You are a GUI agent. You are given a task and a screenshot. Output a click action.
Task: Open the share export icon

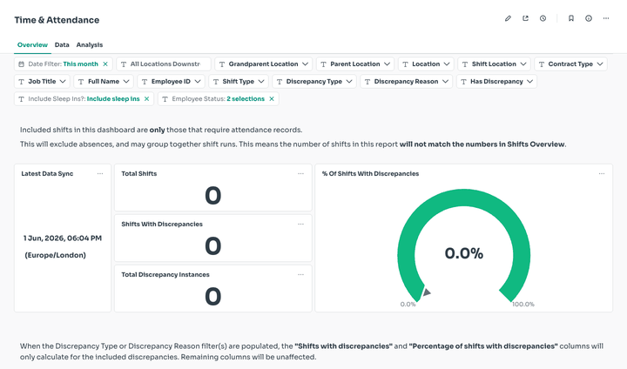coord(525,18)
